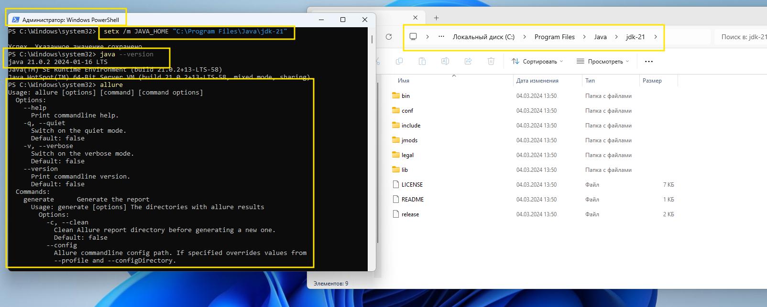The image size is (767, 307).
Task: Minimize the PowerShell window
Action: tap(321, 20)
